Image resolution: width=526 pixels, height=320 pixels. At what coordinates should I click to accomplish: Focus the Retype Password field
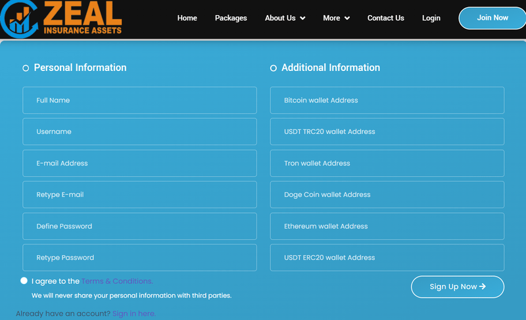[x=139, y=258]
